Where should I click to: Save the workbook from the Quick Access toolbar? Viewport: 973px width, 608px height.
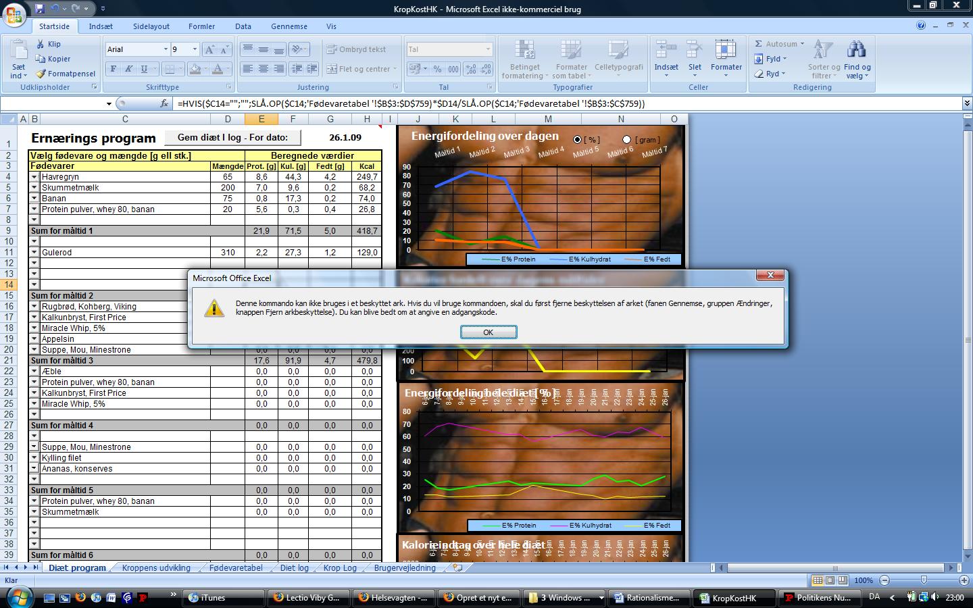tap(40, 9)
